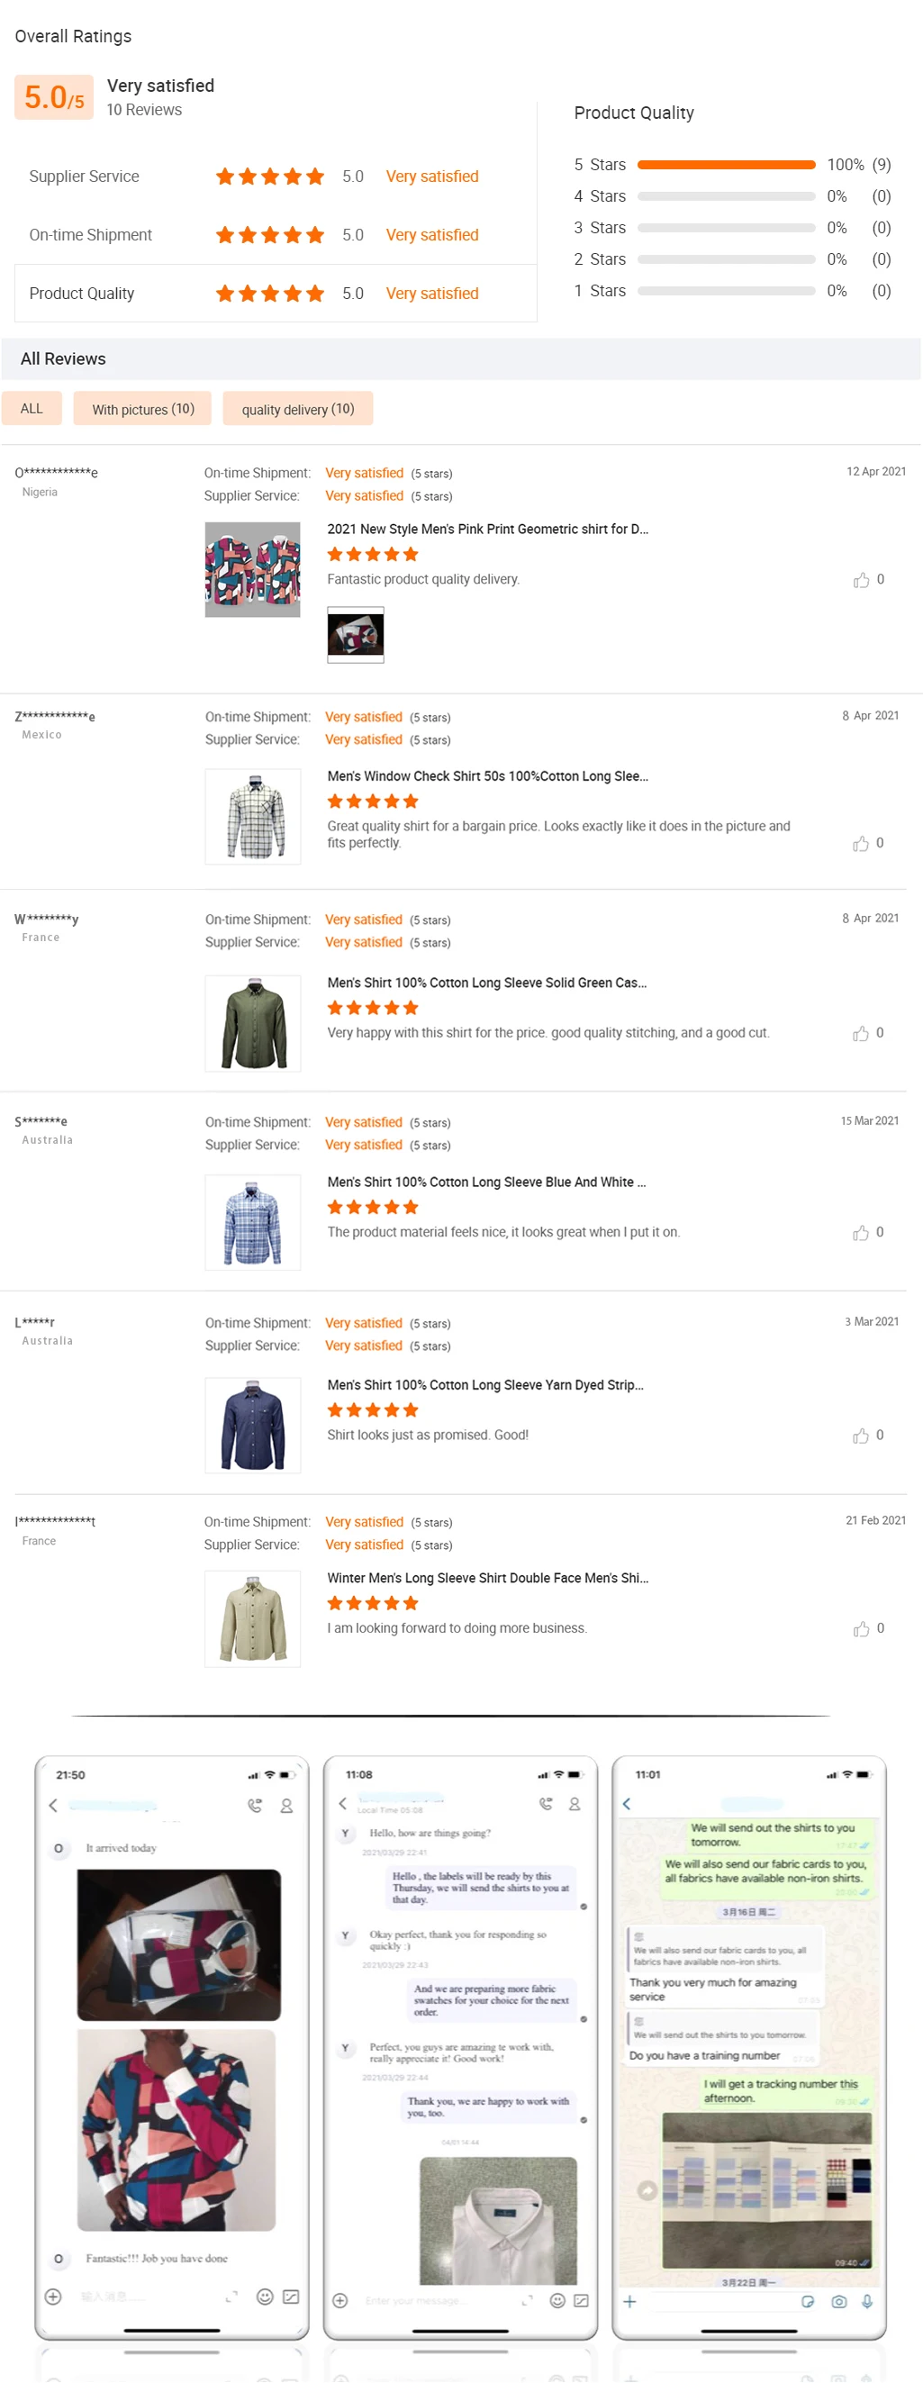This screenshot has height=2383, width=923.
Task: Like the Nigeria buyer's pink shirt review
Action: point(861,580)
